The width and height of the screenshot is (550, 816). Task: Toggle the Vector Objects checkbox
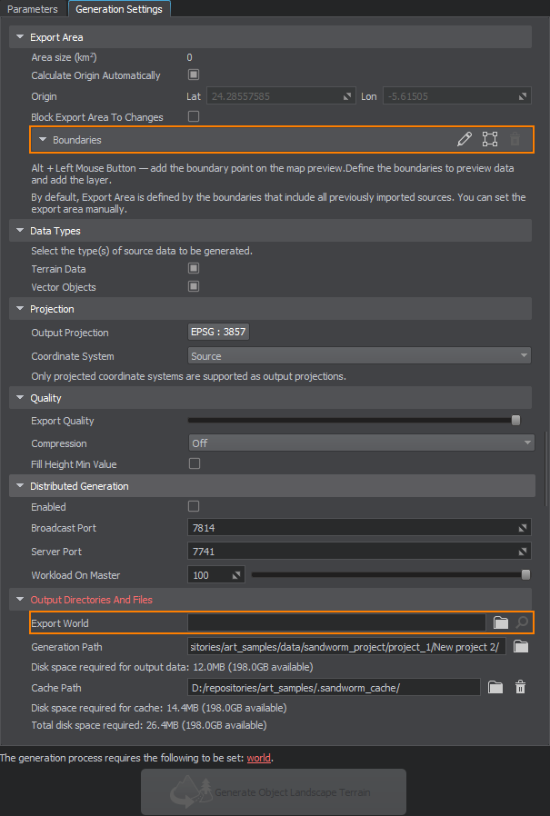click(x=194, y=287)
